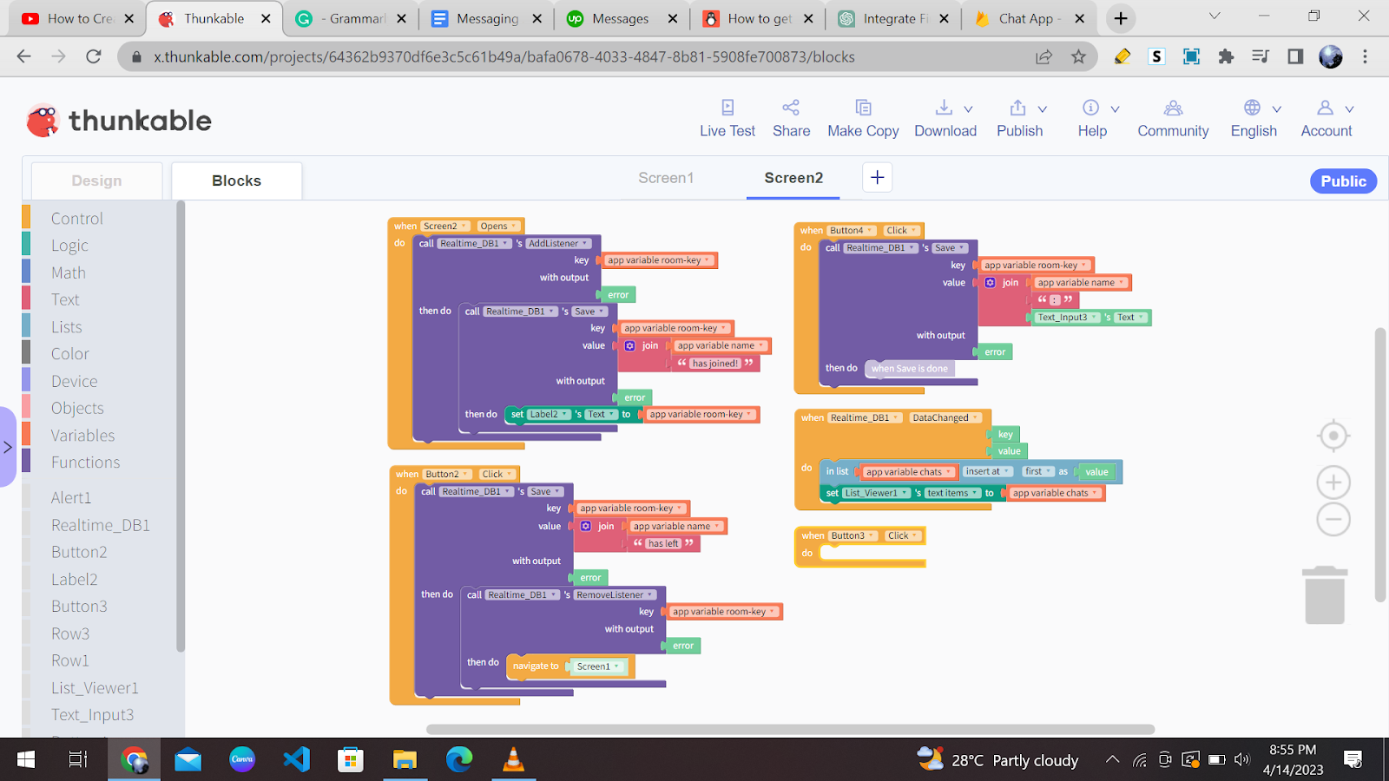The width and height of the screenshot is (1389, 781).
Task: Click the trash can in workspace
Action: click(x=1325, y=595)
